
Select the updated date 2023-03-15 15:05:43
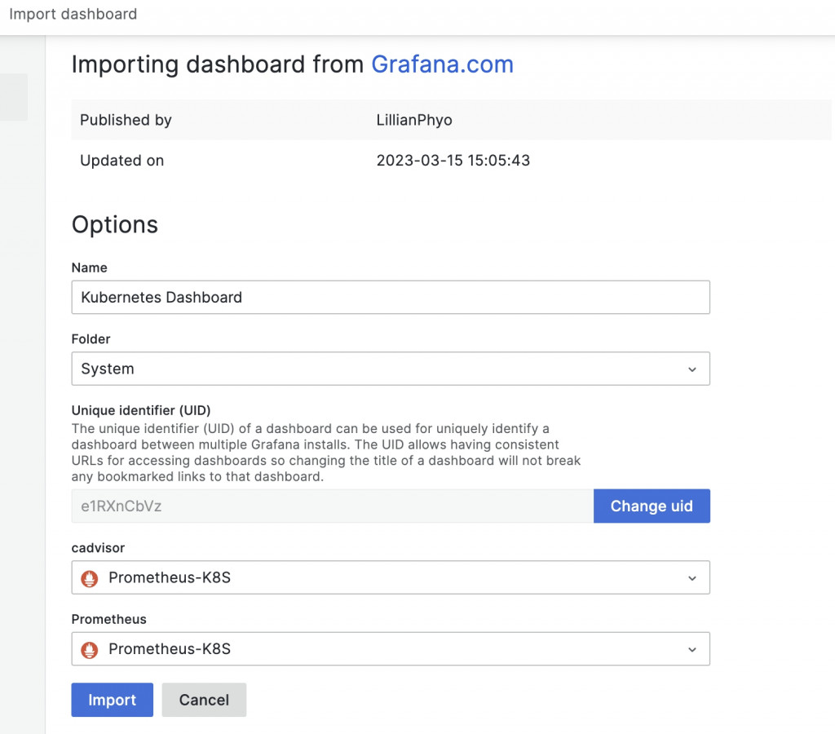[453, 161]
